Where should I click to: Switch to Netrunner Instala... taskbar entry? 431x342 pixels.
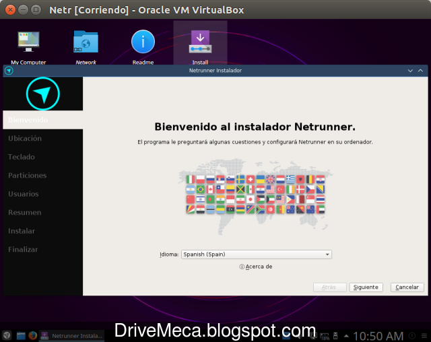coord(71,336)
